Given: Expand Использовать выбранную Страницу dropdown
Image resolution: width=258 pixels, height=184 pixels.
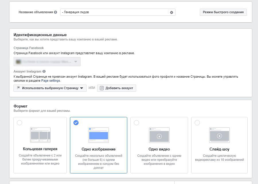Looking at the screenshot, I should (50, 88).
